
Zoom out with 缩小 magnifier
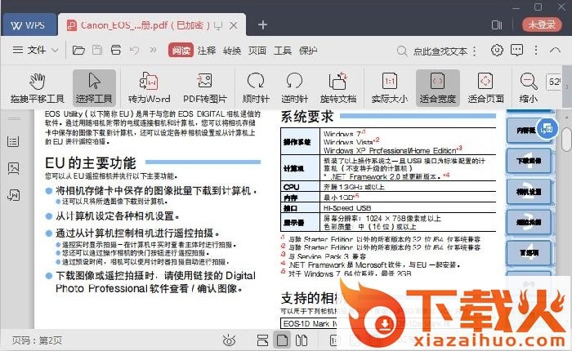(528, 88)
